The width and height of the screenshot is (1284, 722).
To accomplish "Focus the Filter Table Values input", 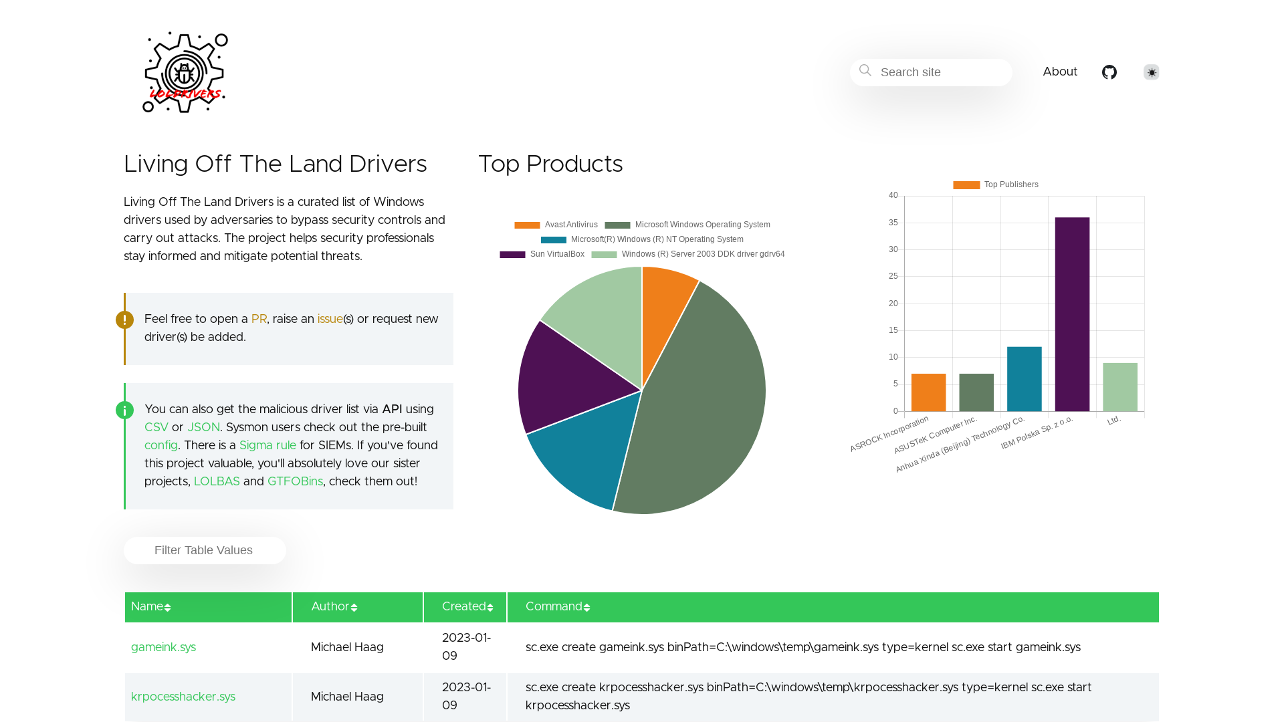I will 205,550.
